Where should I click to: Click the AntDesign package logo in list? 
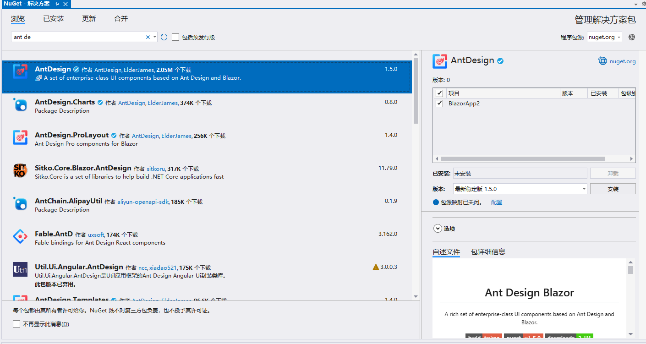click(x=20, y=71)
